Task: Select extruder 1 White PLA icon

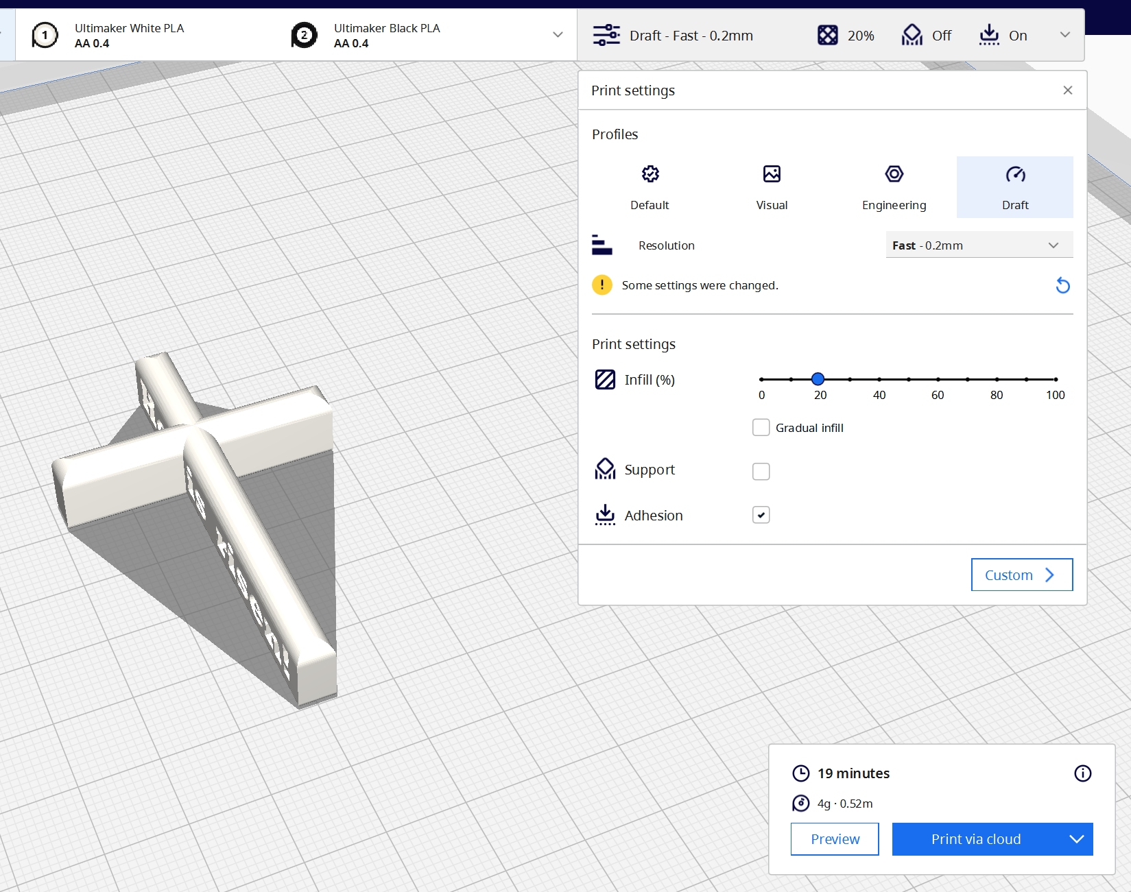Action: coord(45,35)
